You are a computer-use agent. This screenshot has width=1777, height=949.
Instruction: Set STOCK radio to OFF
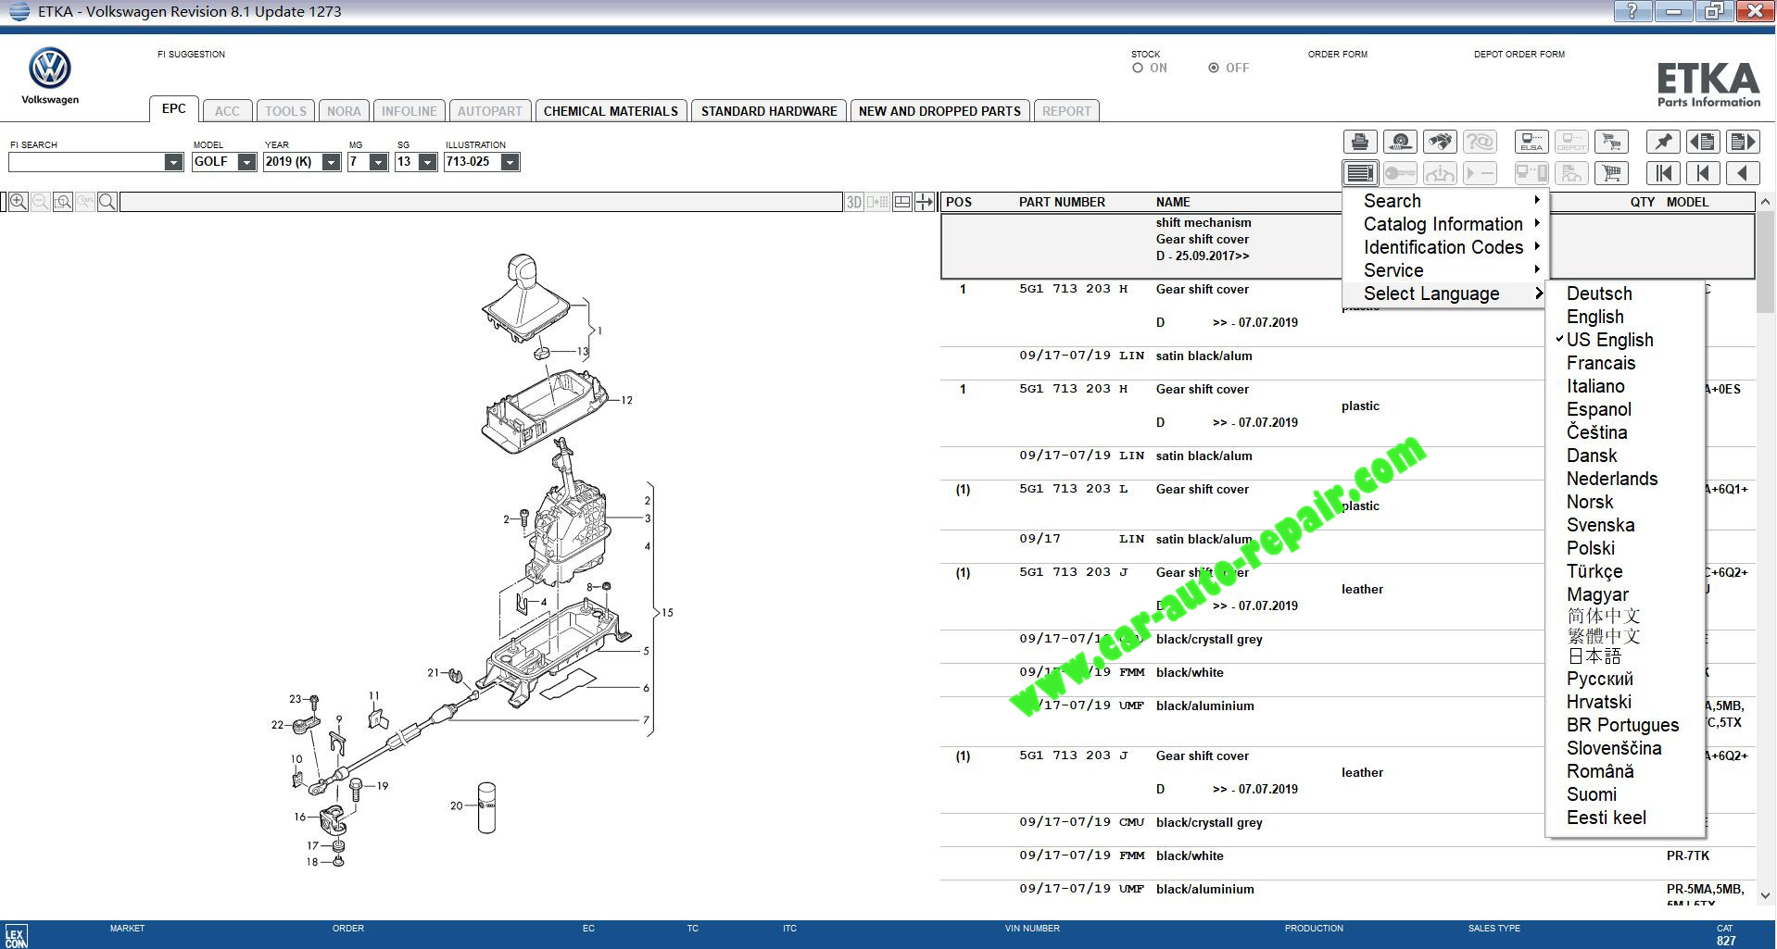coord(1214,68)
